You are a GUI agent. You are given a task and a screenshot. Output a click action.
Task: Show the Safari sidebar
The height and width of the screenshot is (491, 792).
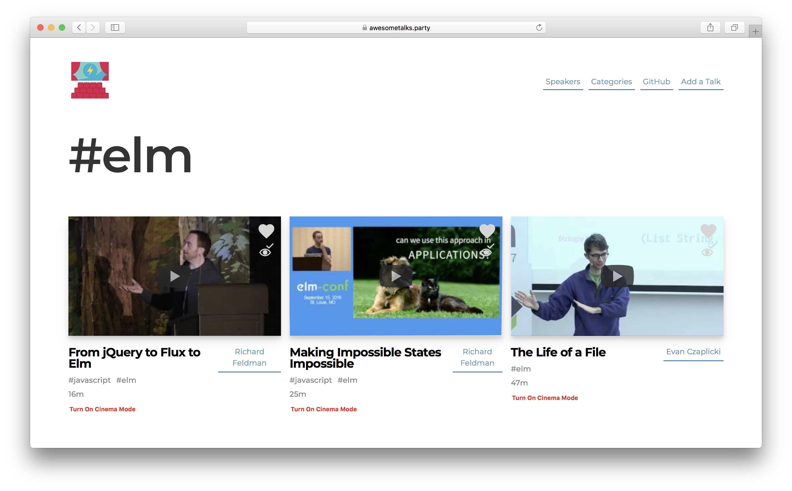(x=115, y=28)
